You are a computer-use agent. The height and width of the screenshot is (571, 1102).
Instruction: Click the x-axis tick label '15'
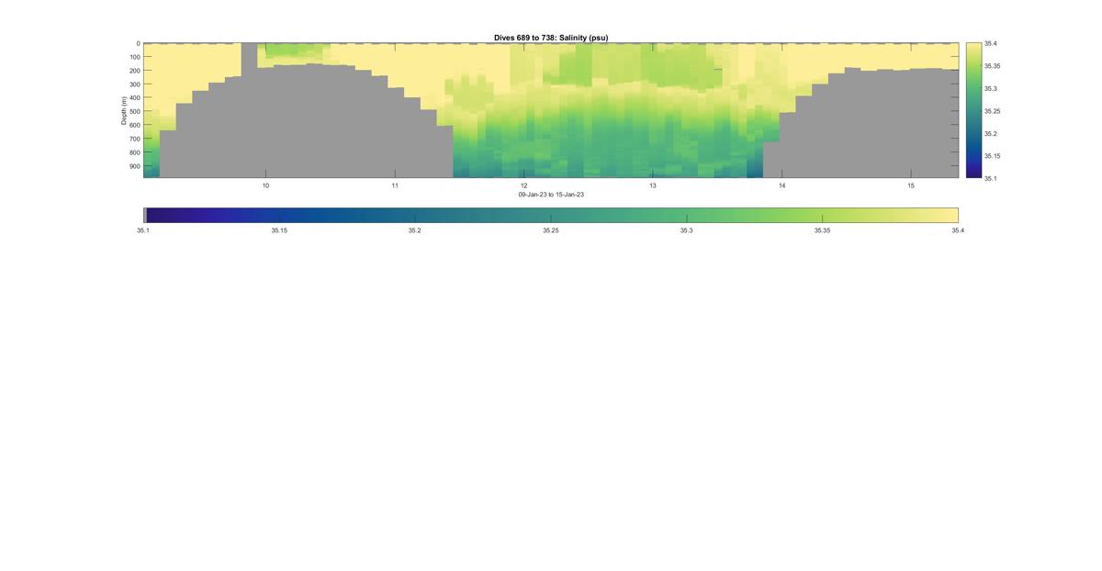coord(911,185)
